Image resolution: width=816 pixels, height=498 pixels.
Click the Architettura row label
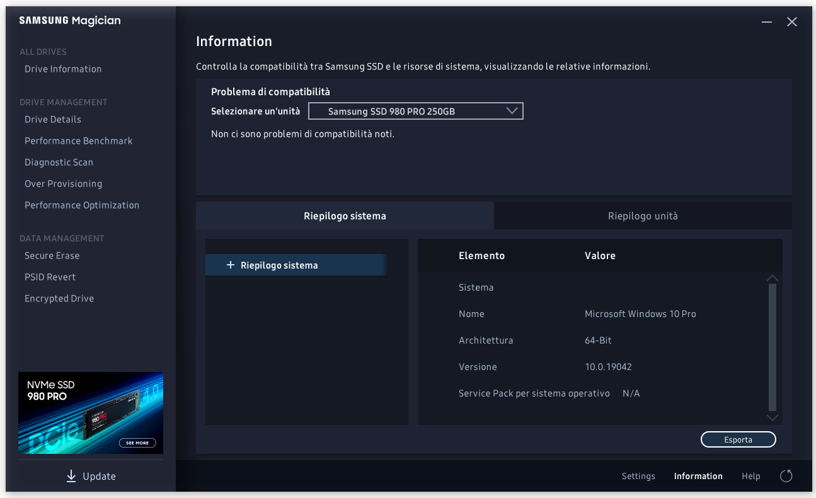(486, 340)
